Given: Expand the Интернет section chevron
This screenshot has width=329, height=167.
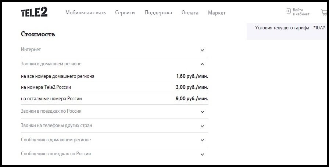Looking at the screenshot, I should 202,50.
